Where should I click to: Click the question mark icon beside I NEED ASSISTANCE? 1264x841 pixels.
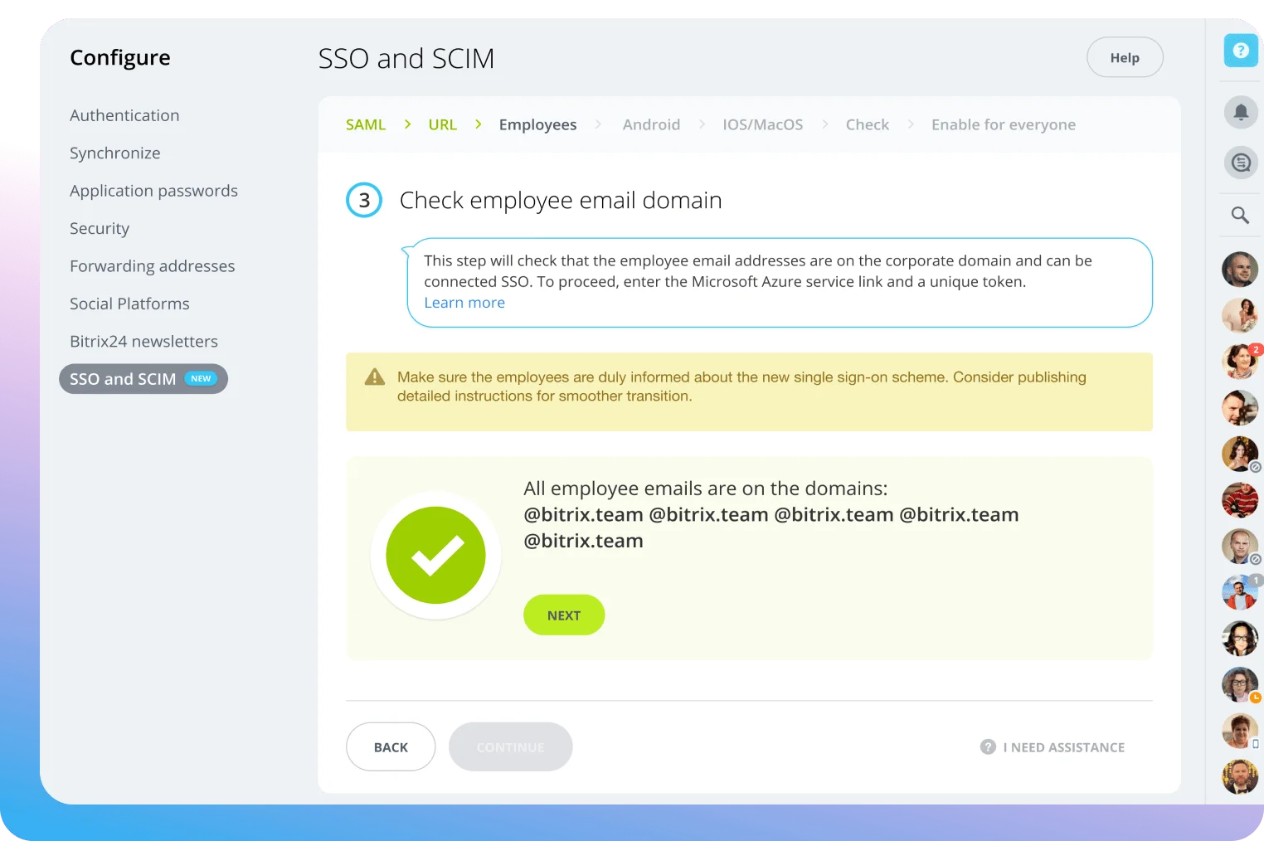pos(988,747)
